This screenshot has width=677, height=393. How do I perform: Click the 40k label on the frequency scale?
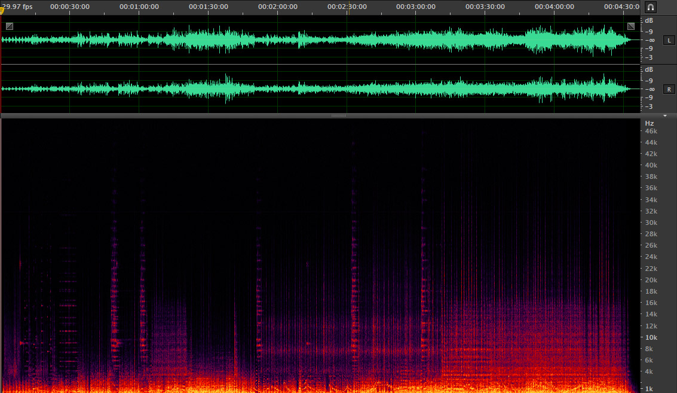[x=651, y=165]
